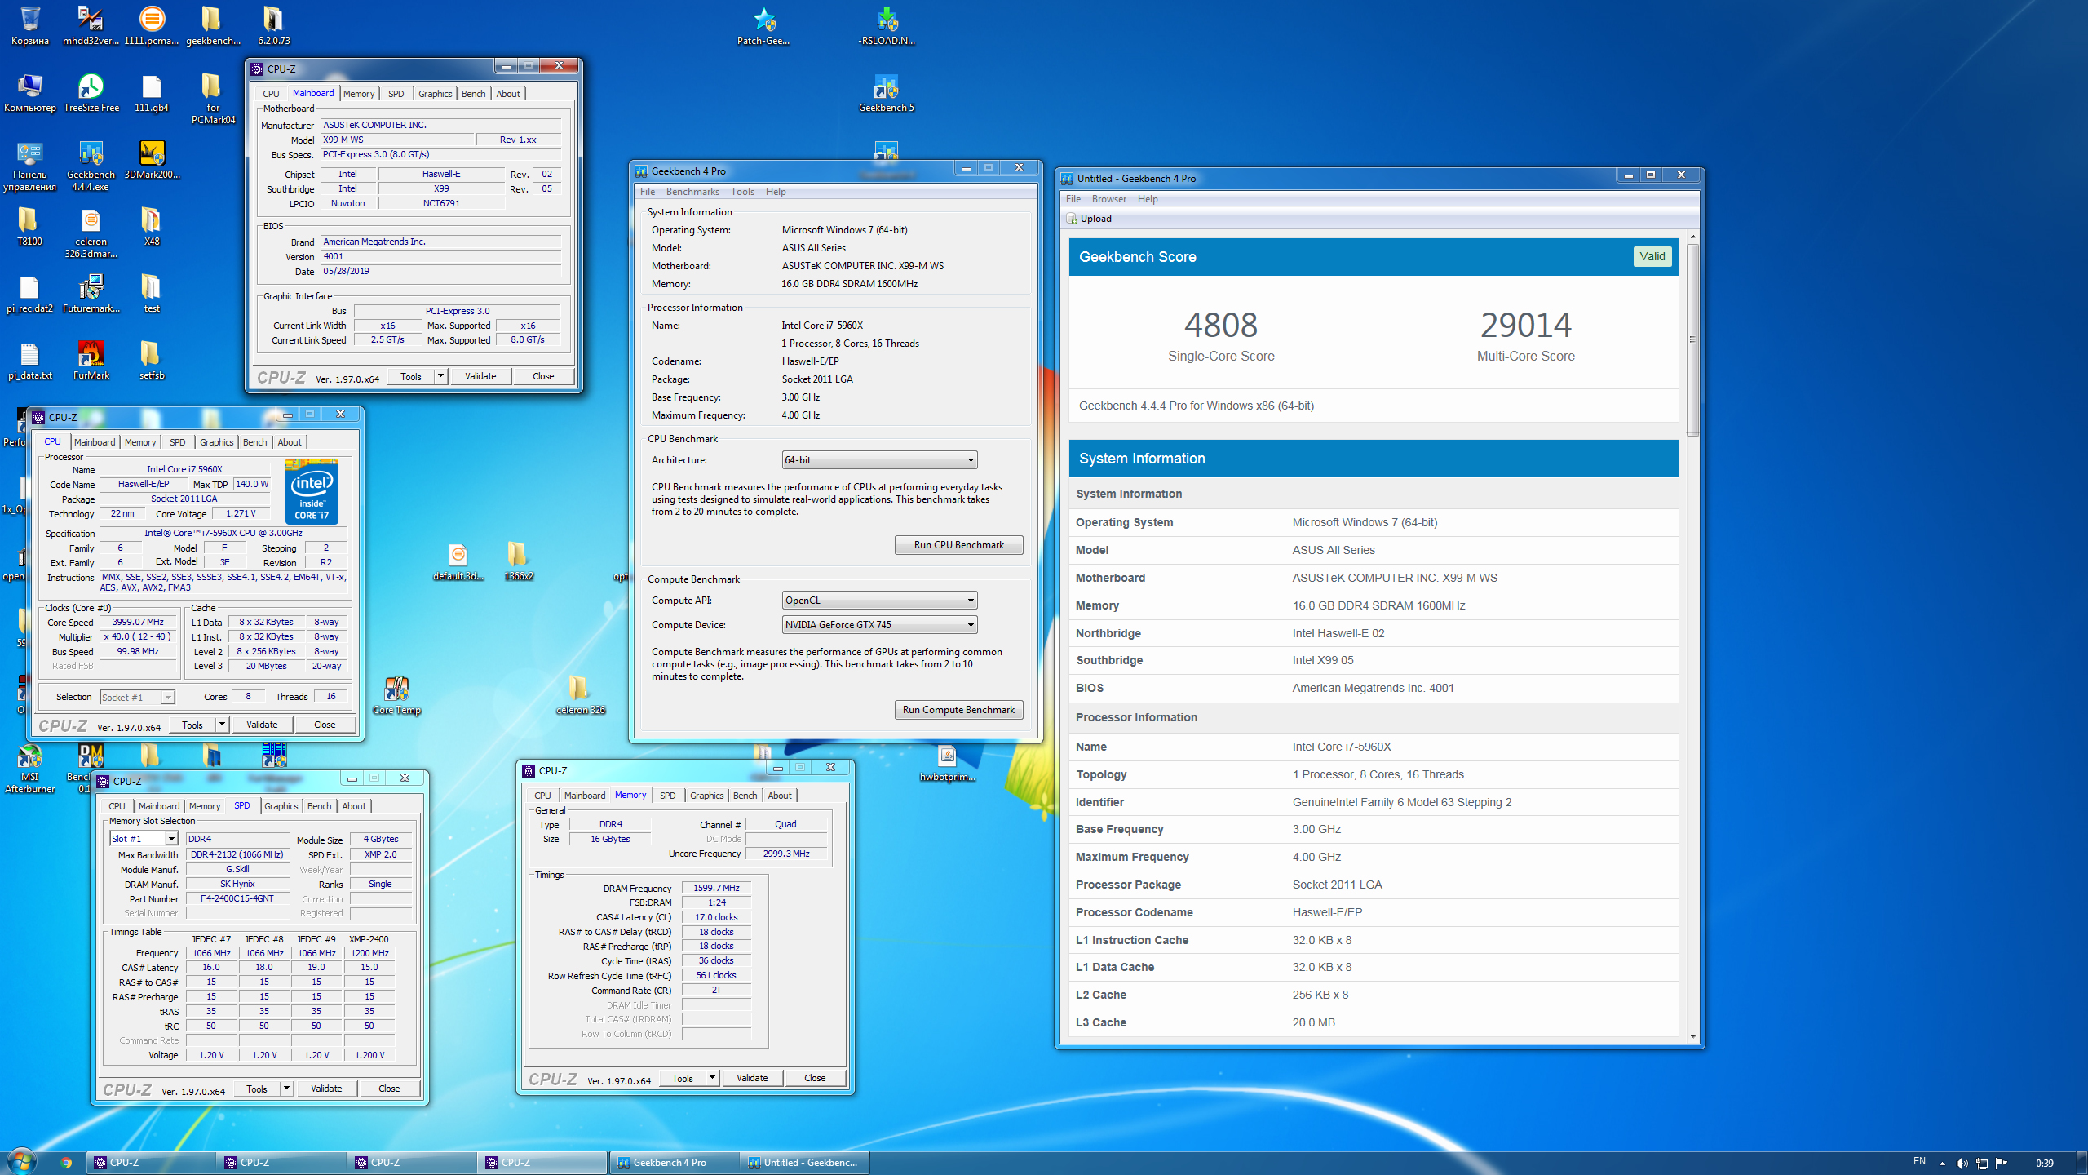Open the Compute Device GTX 745 dropdown

click(879, 625)
